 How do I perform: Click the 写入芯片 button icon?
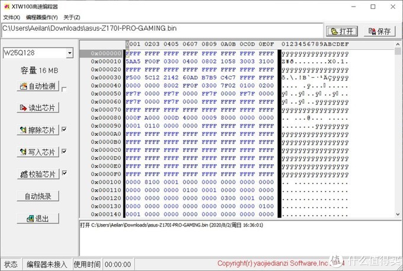click(23, 152)
